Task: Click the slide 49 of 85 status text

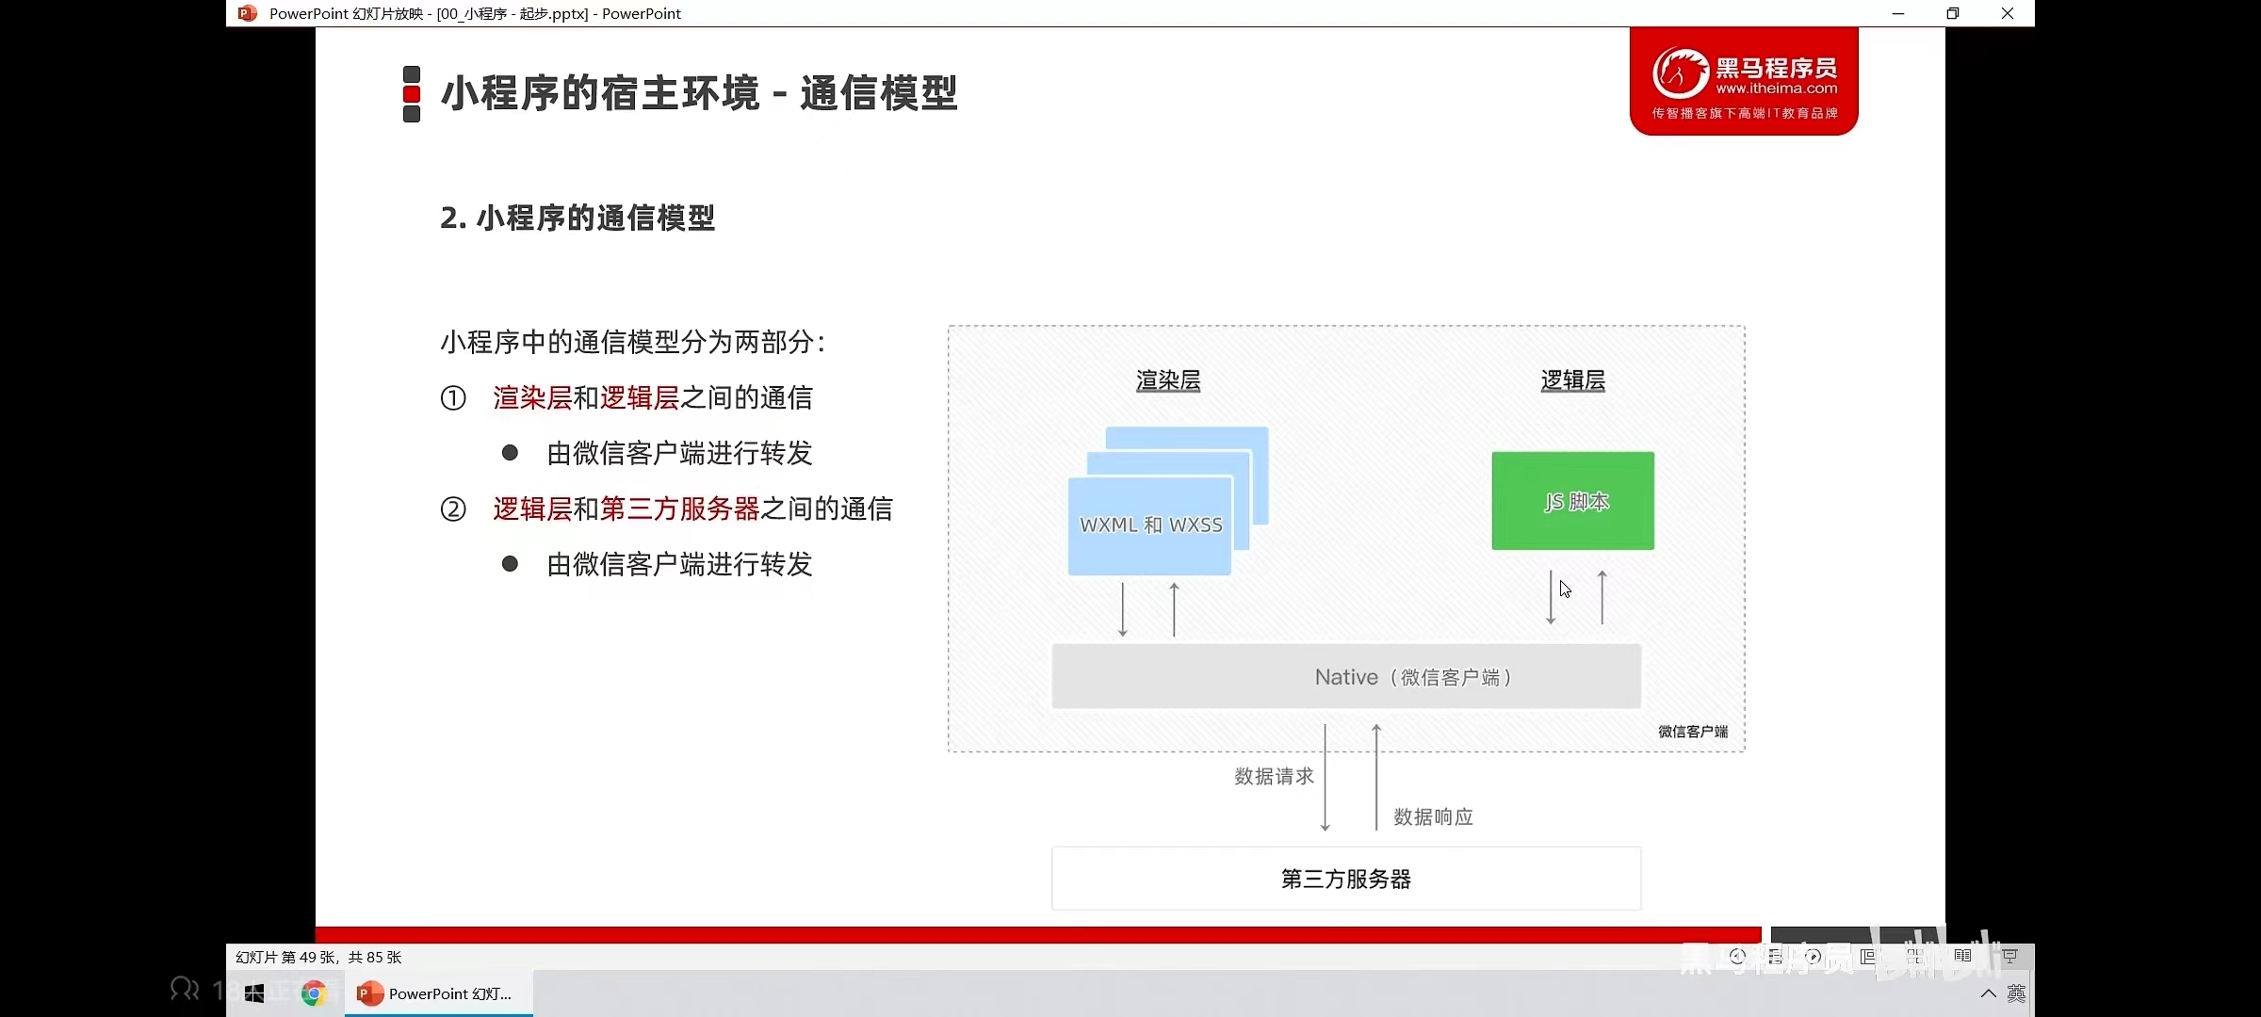Action: point(318,957)
